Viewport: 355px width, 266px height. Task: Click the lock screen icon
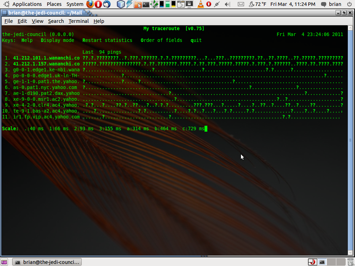189,4
